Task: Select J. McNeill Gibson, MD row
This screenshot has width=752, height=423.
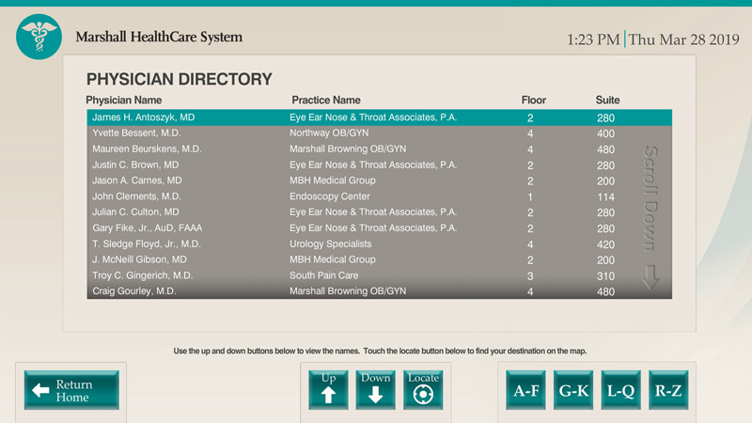Action: (x=380, y=259)
